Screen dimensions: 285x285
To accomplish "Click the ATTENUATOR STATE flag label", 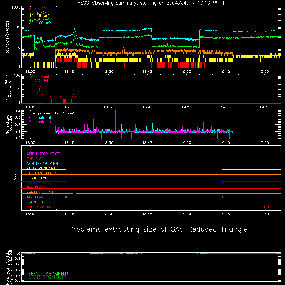I will pyautogui.click(x=43, y=154).
